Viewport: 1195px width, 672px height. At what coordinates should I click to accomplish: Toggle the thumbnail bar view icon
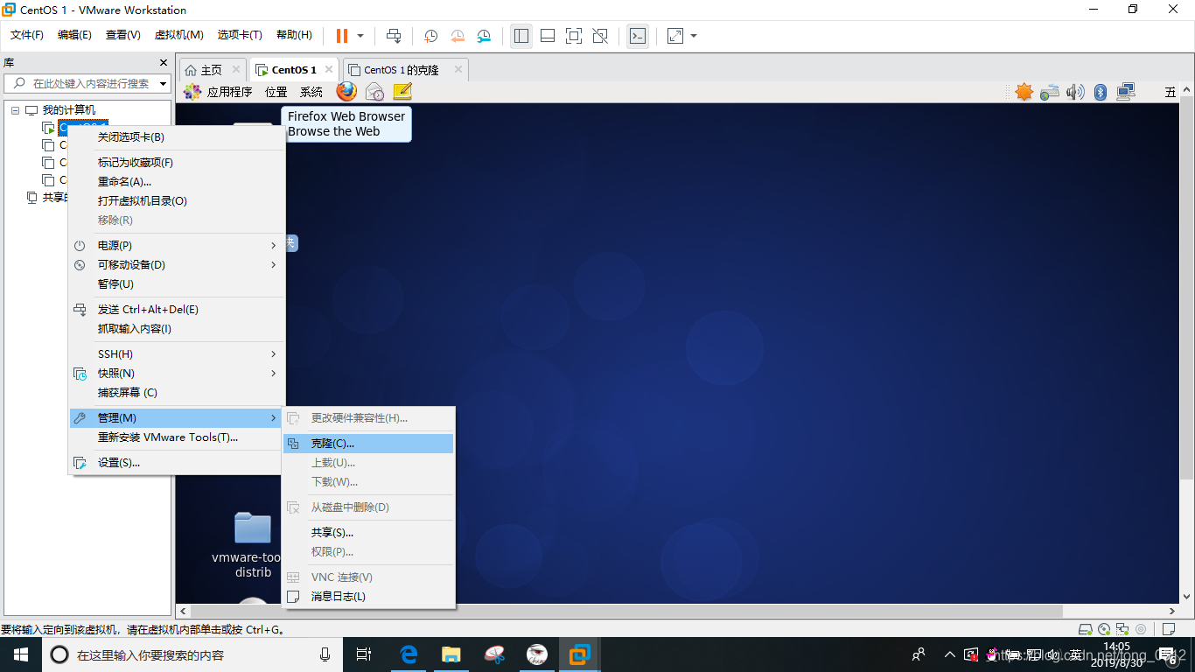(x=548, y=36)
